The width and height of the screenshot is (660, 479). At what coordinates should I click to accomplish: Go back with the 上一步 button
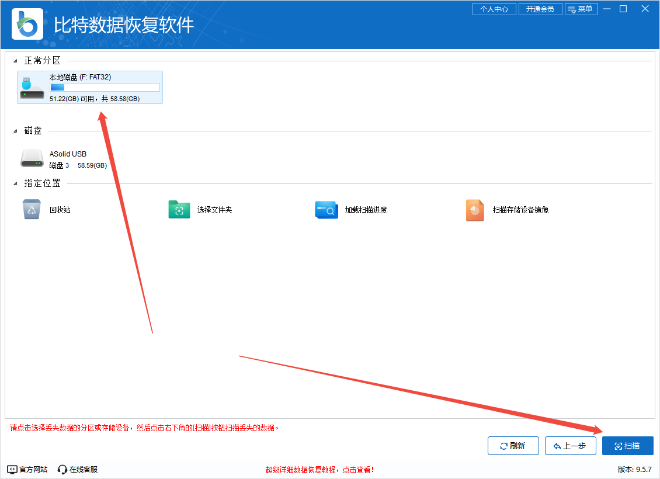pos(570,446)
